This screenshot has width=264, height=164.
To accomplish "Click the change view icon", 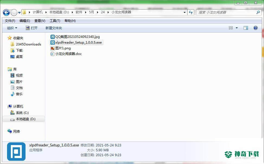I will (x=231, y=28).
